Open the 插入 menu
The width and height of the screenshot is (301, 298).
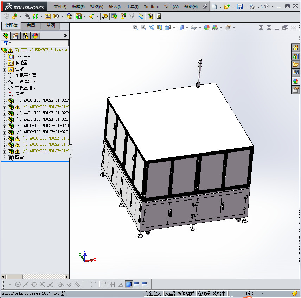(114, 6)
